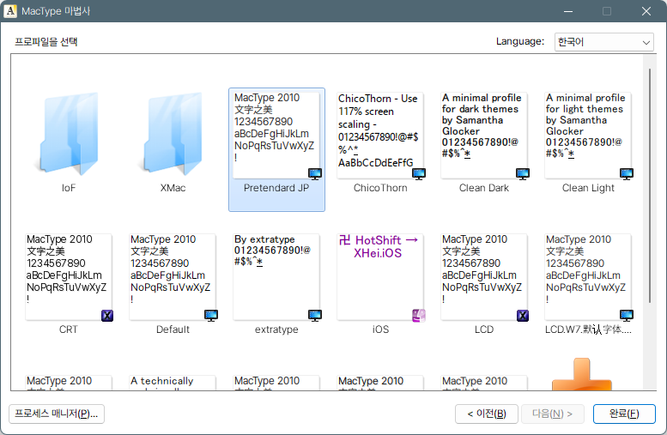This screenshot has height=435, width=667.
Task: Click the monitor icon on LCD.W7 preview
Action: [x=627, y=315]
